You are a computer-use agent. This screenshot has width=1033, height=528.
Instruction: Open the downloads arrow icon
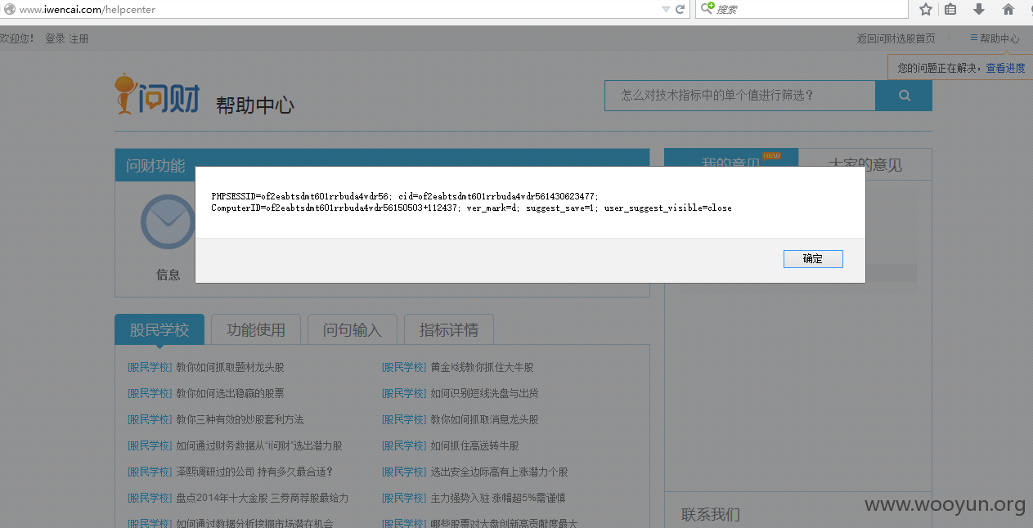tap(978, 10)
